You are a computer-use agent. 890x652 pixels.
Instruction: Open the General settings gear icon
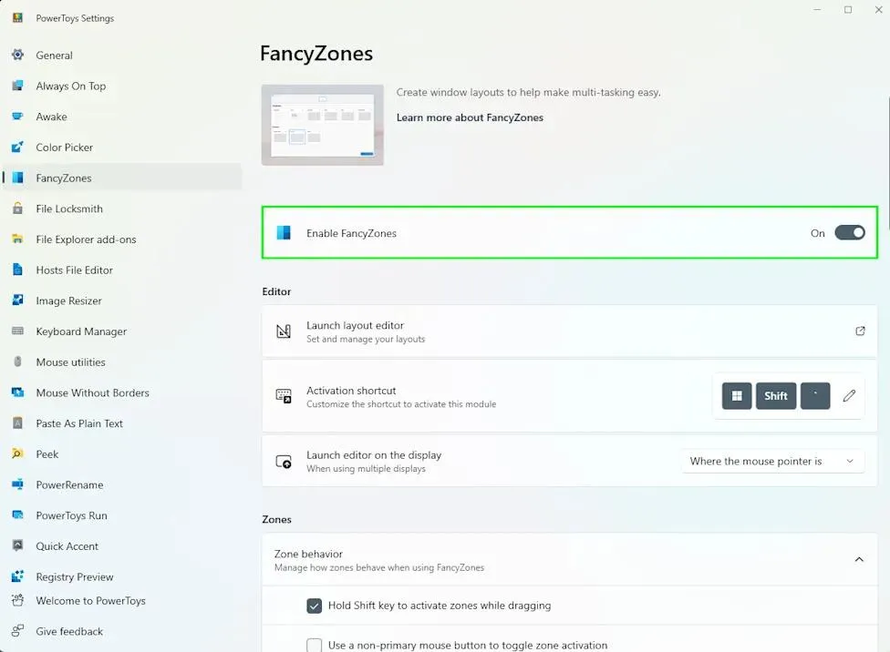pyautogui.click(x=17, y=55)
